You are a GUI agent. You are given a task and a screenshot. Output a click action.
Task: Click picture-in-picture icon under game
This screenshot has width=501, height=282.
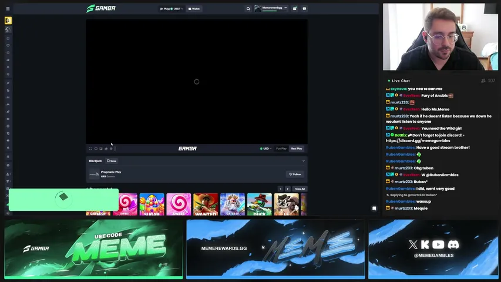click(x=101, y=149)
